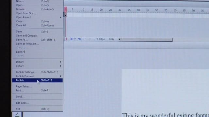Select the keyframe dot at frame 1

[x=65, y=16]
